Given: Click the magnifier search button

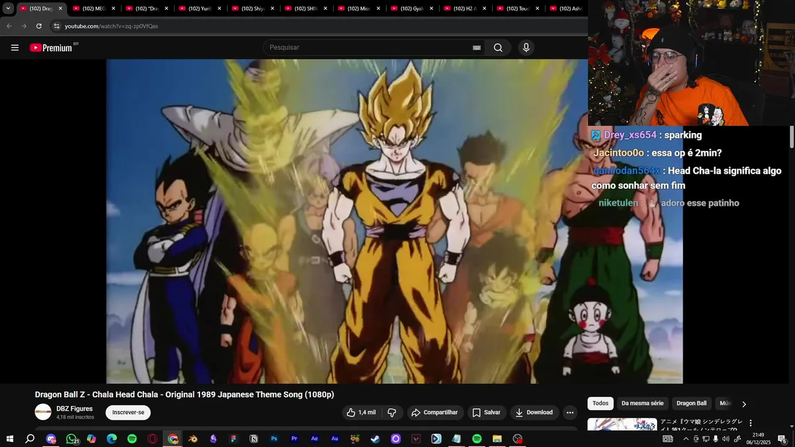Looking at the screenshot, I should point(498,48).
